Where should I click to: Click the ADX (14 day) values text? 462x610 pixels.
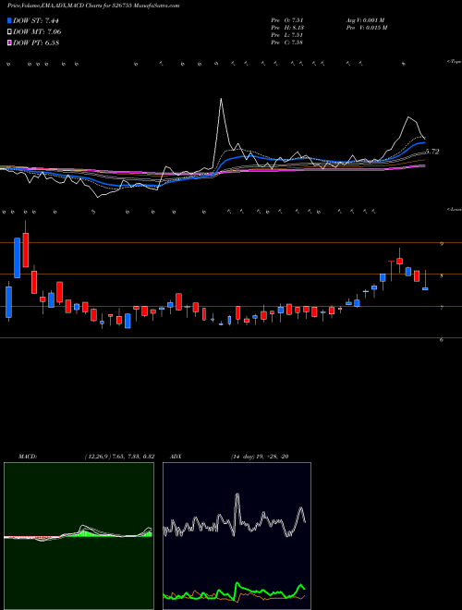tap(259, 457)
